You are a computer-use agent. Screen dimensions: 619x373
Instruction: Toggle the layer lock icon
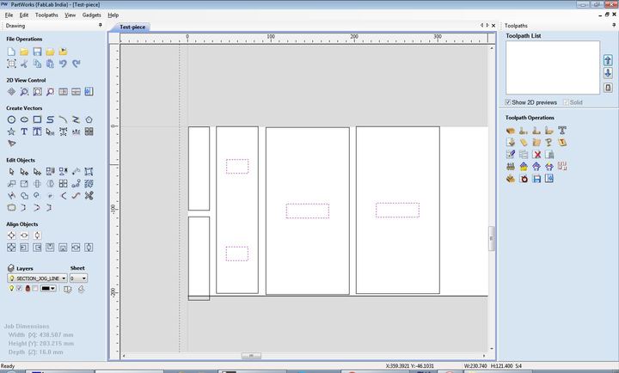click(28, 289)
